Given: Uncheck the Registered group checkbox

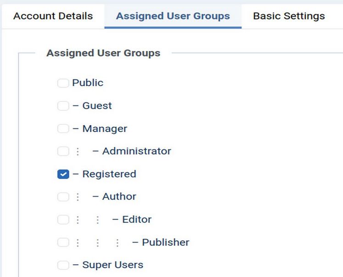Looking at the screenshot, I should tap(63, 174).
